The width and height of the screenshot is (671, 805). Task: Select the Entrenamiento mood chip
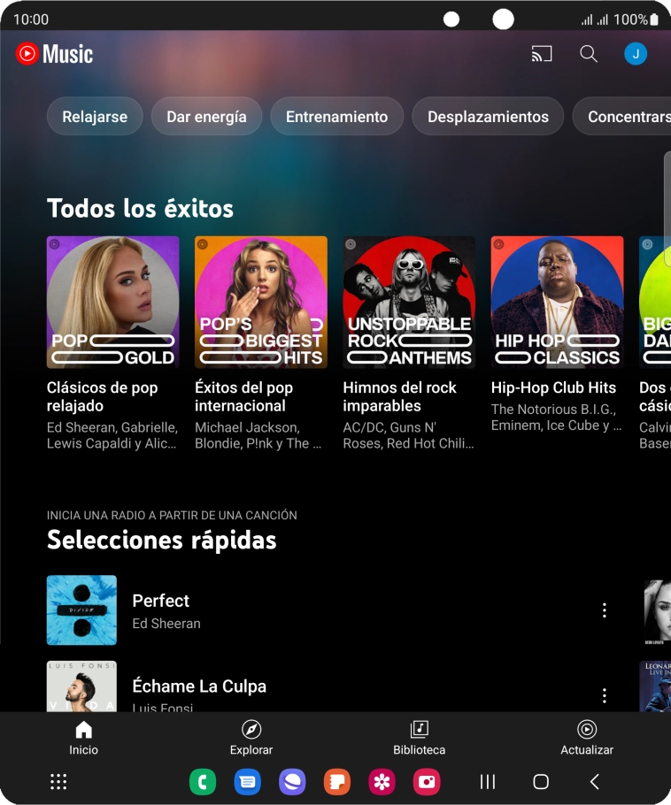(336, 117)
